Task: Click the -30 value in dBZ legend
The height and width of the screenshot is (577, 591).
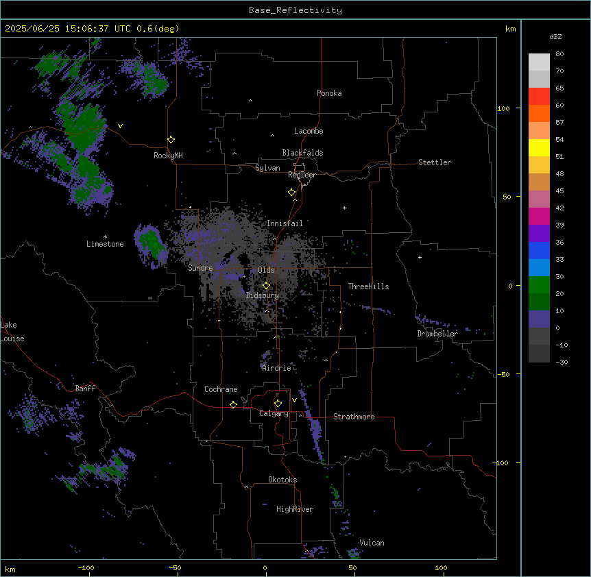Action: [x=562, y=362]
